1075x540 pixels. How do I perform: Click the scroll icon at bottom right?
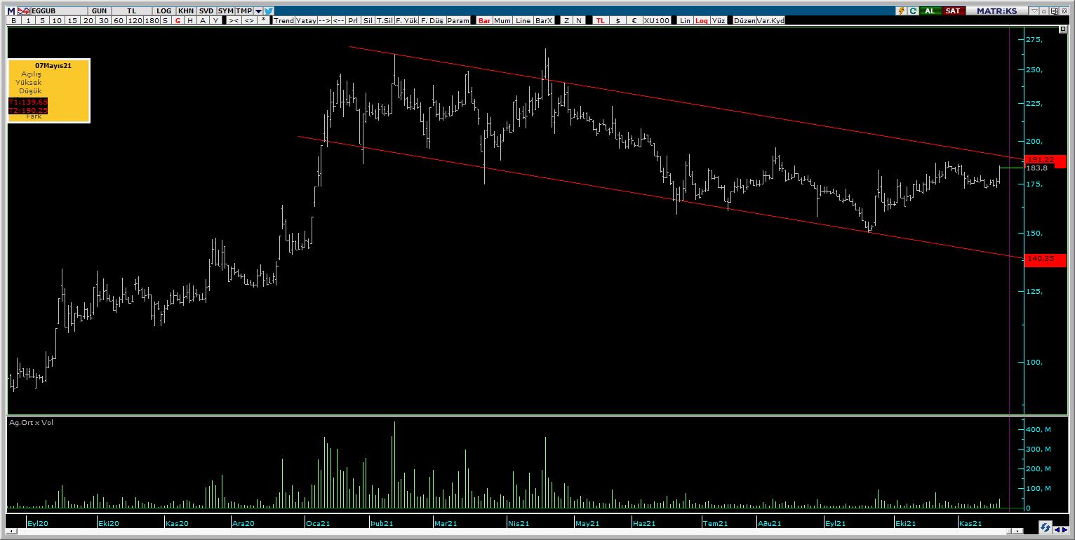[1045, 527]
